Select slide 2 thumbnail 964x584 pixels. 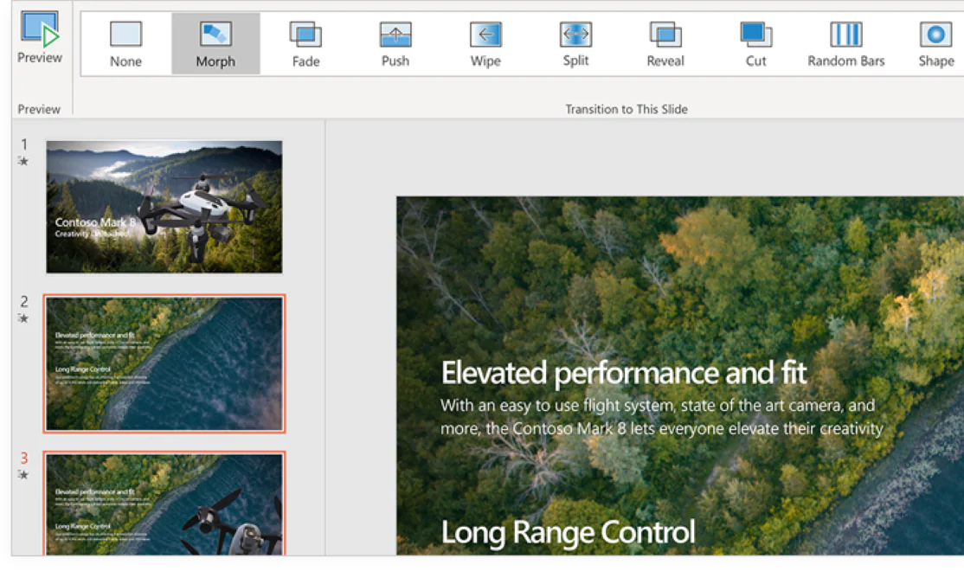click(164, 364)
